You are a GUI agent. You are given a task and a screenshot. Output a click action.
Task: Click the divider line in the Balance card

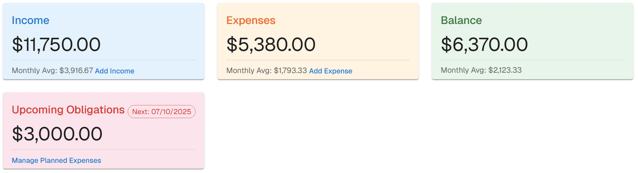533,60
